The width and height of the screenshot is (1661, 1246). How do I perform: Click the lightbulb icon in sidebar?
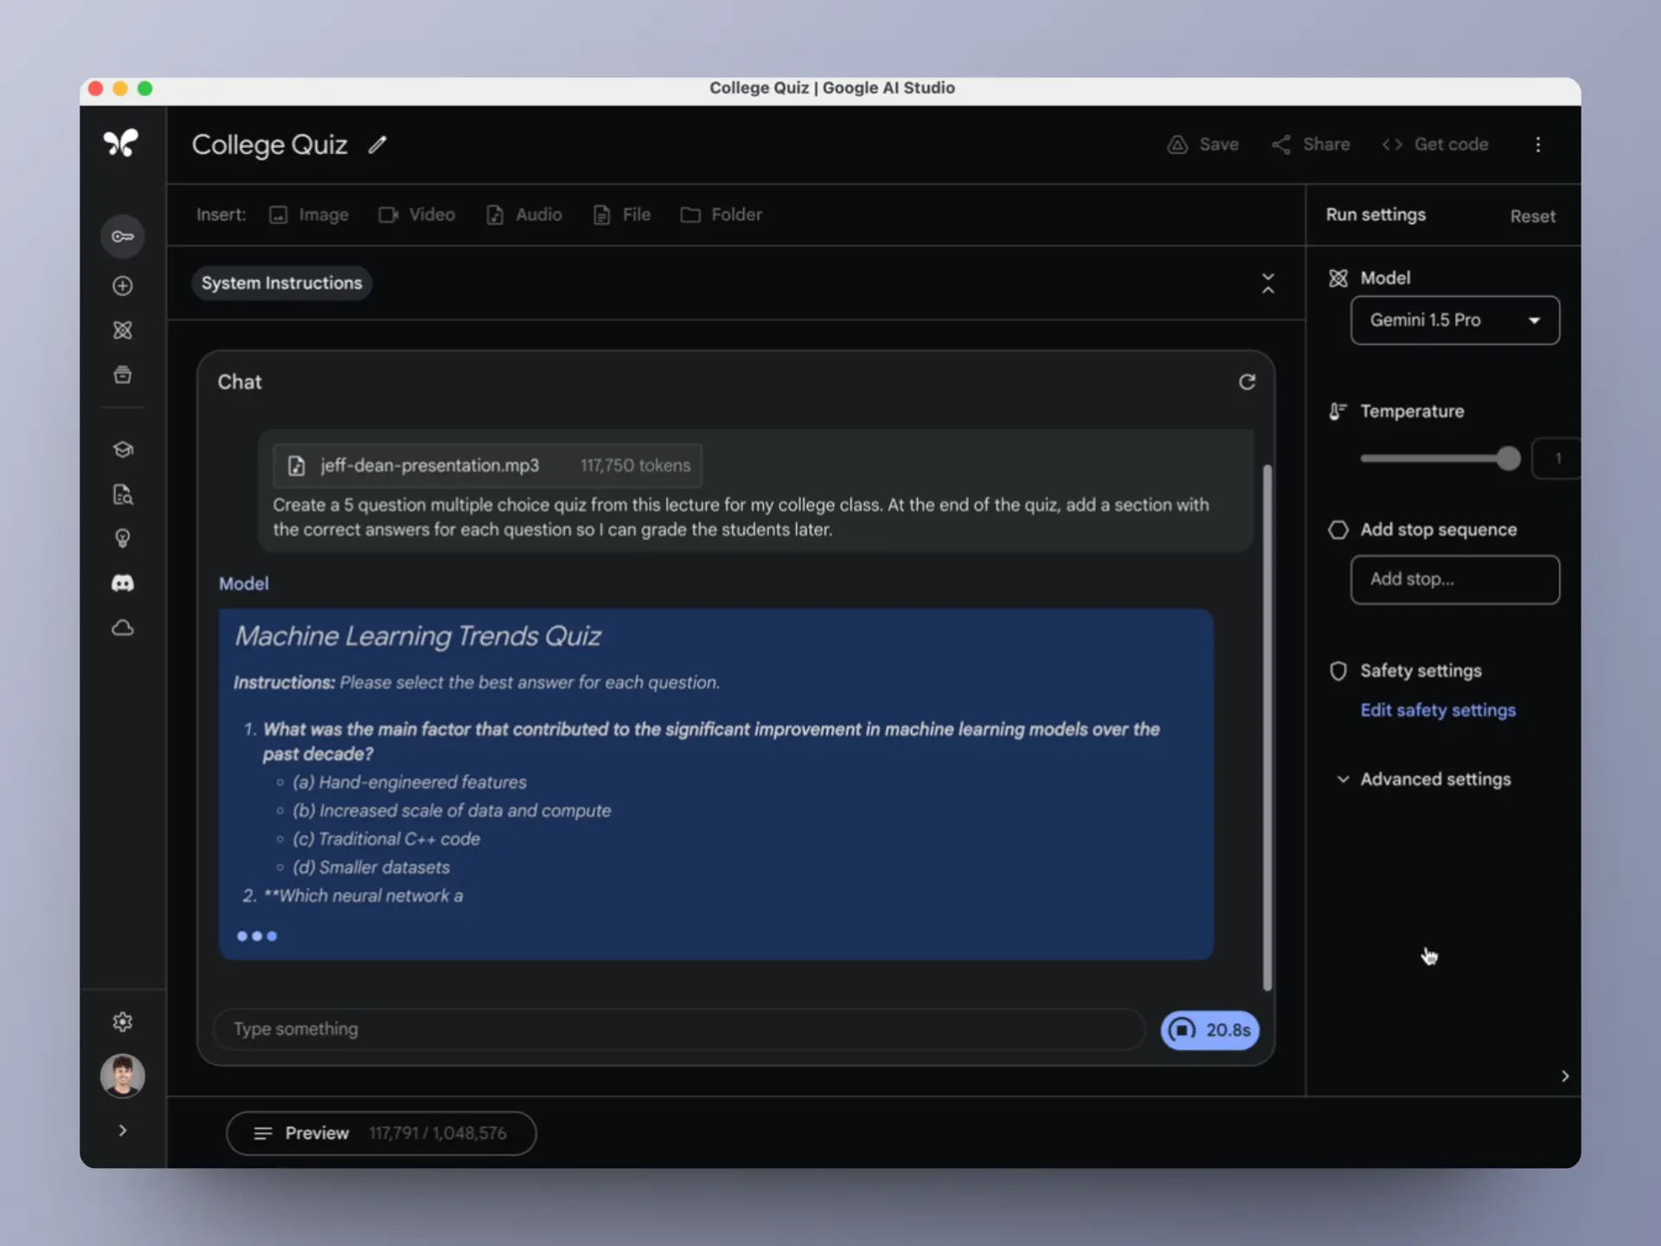pyautogui.click(x=122, y=538)
